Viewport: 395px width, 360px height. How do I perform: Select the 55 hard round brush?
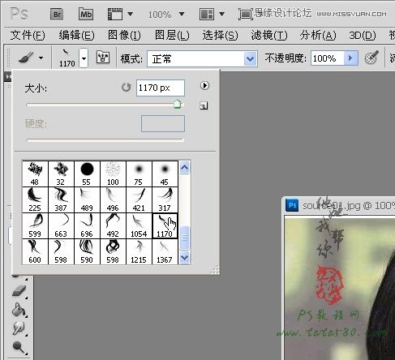tap(87, 174)
